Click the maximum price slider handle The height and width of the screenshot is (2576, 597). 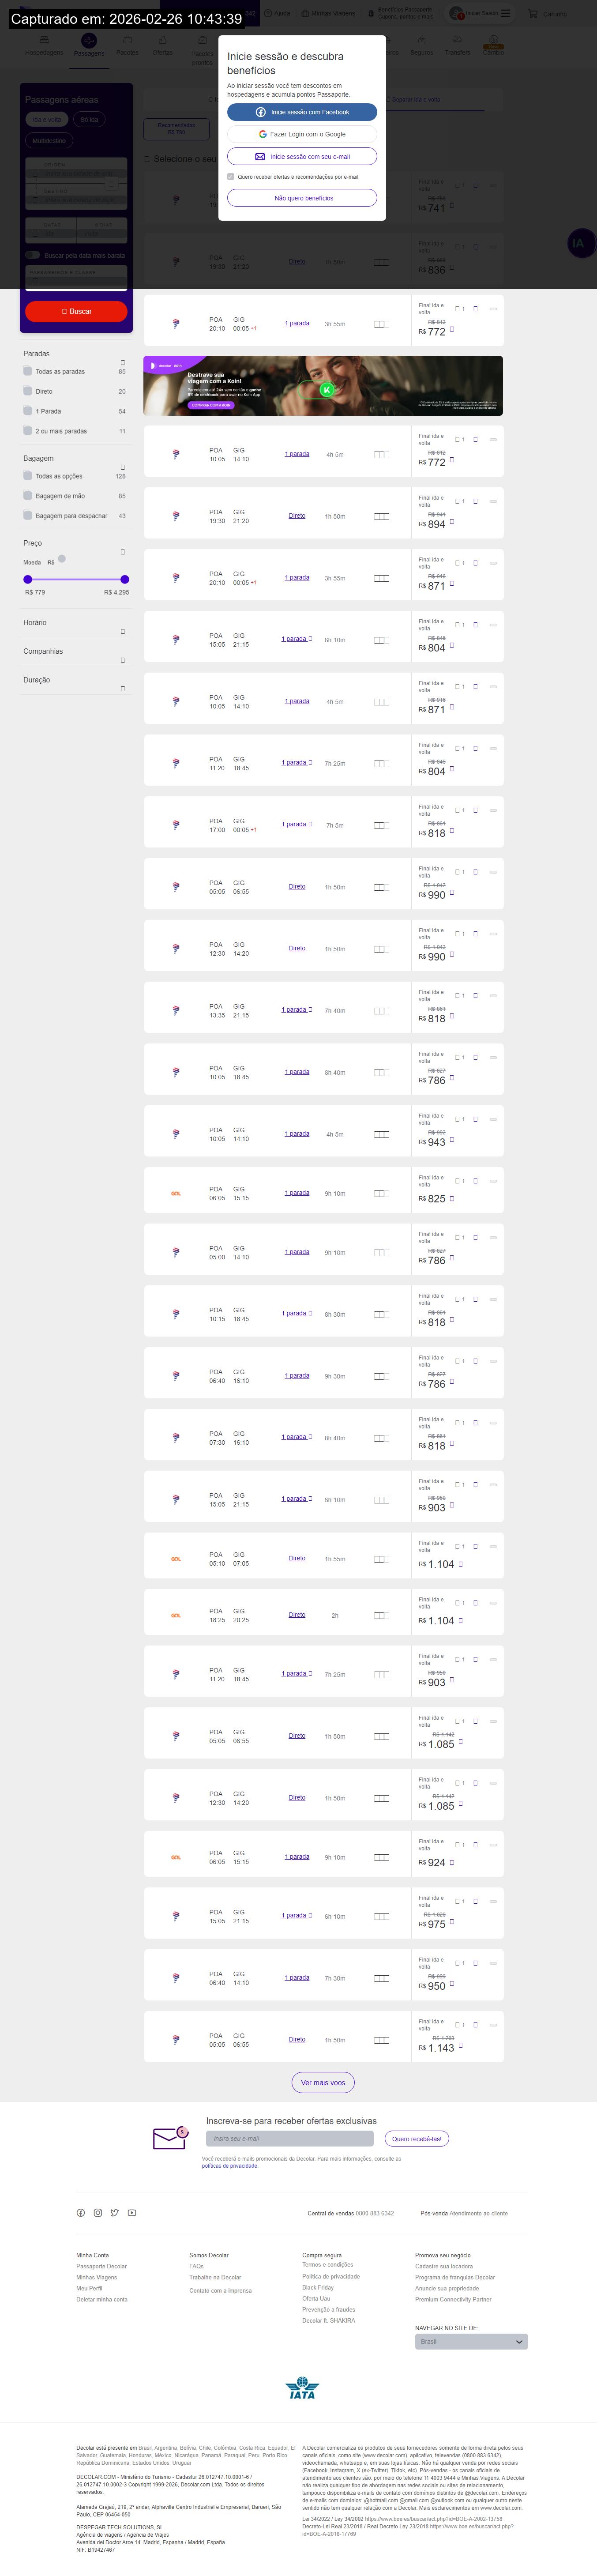[x=125, y=579]
